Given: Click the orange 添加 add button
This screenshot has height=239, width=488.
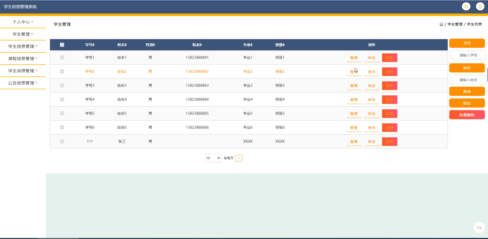Looking at the screenshot, I should 467,103.
